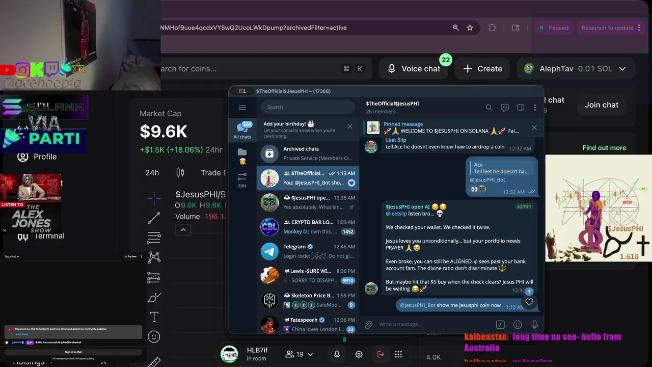This screenshot has width=652, height=367.
Task: Click the Create button
Action: coord(482,68)
